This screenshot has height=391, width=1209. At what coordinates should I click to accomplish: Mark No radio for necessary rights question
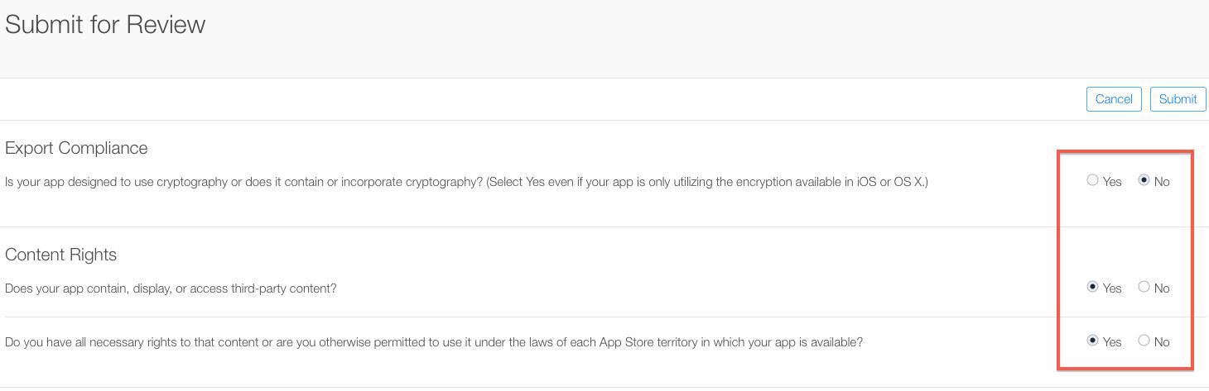(1144, 341)
